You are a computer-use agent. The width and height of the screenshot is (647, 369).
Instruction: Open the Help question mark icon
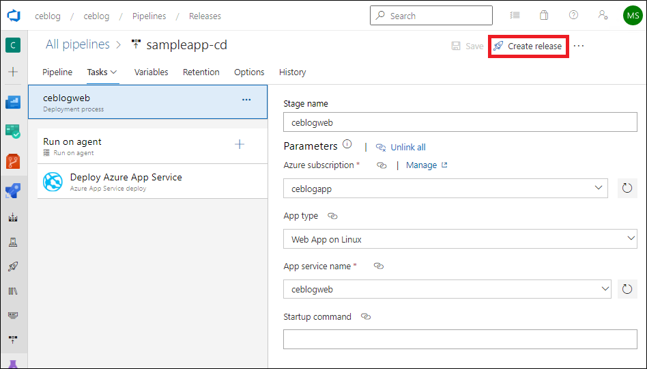(x=573, y=15)
